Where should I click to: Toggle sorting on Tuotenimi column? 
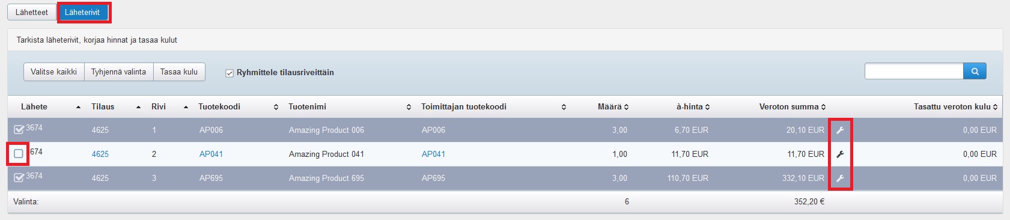tap(409, 107)
